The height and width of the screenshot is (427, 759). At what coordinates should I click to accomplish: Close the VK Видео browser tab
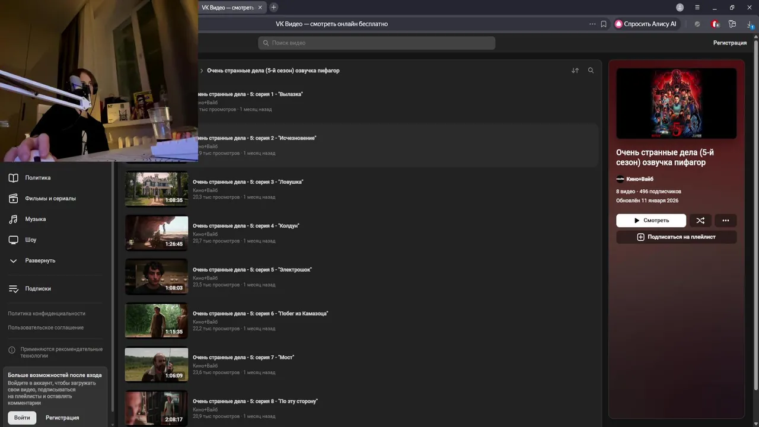(260, 8)
